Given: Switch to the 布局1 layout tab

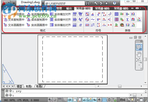Looking at the screenshot, I should click(x=29, y=86).
